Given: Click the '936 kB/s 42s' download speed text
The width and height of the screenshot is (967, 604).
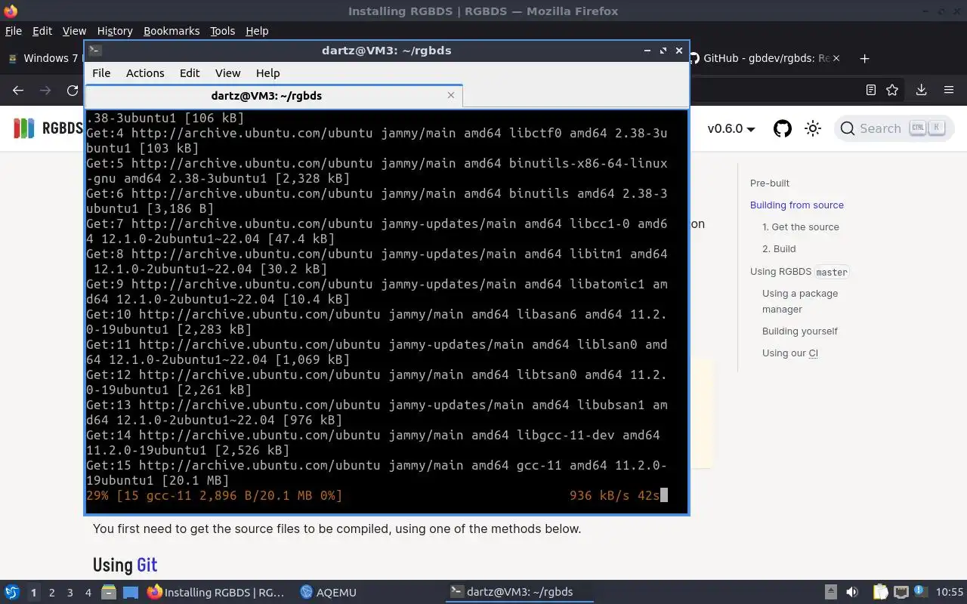Looking at the screenshot, I should pyautogui.click(x=615, y=495).
